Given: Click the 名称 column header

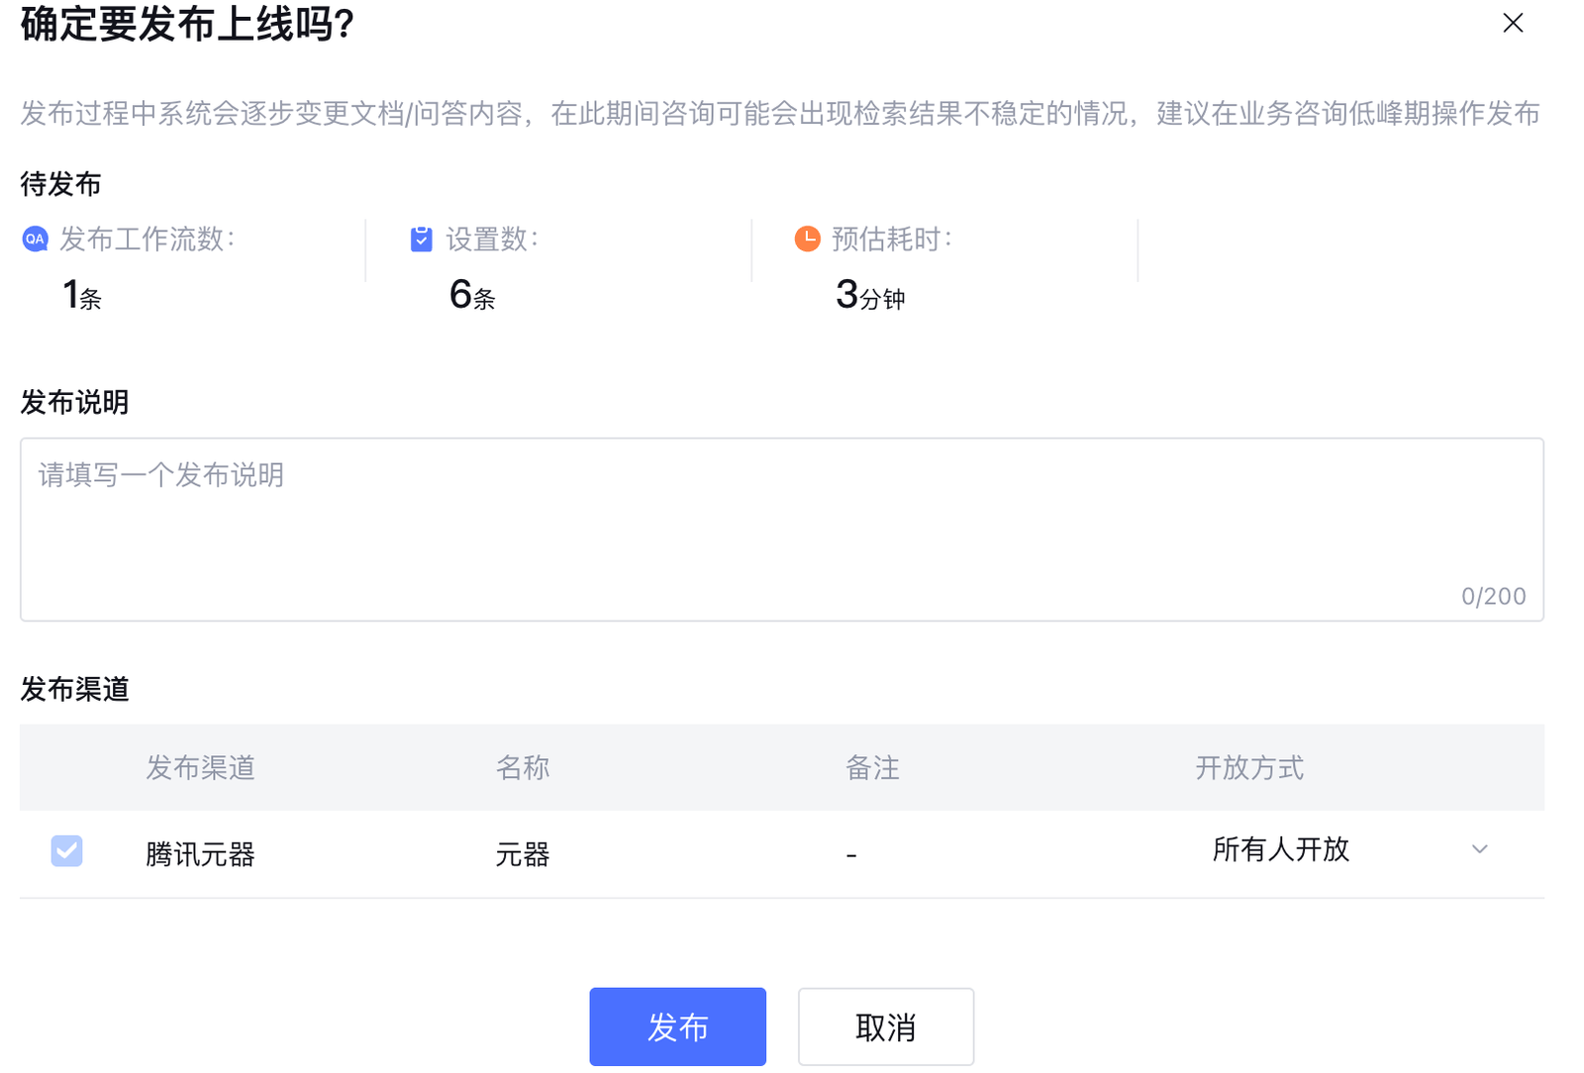Looking at the screenshot, I should (522, 767).
